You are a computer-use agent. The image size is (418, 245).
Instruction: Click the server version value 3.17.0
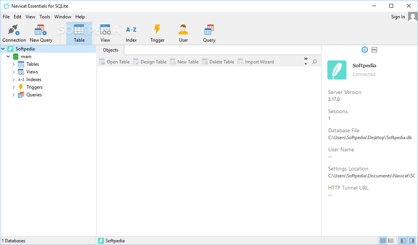pyautogui.click(x=334, y=99)
